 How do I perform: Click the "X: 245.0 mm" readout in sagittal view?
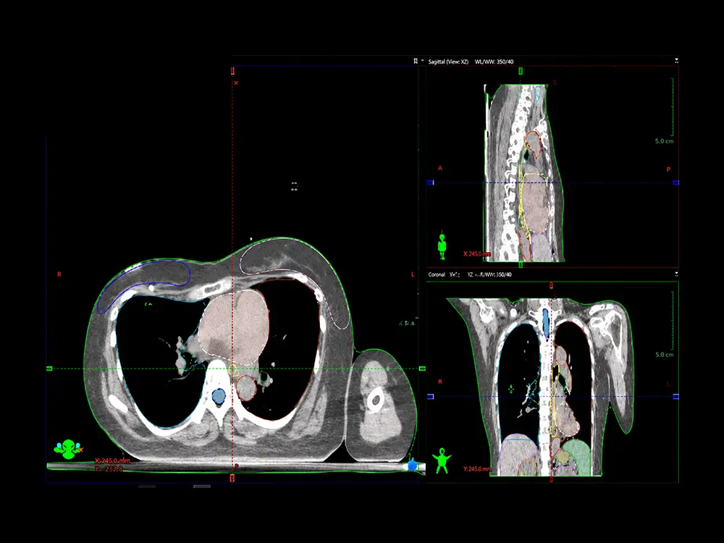(477, 254)
